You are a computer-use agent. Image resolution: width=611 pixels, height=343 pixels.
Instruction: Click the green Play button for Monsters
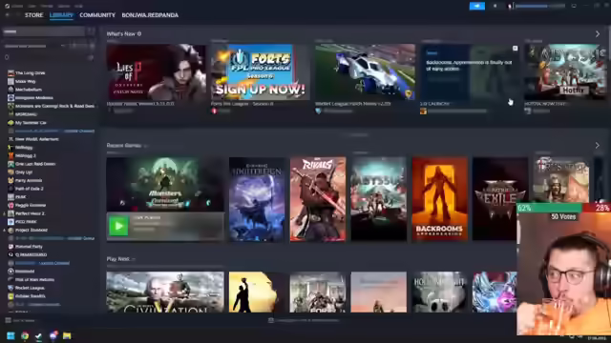coord(118,226)
